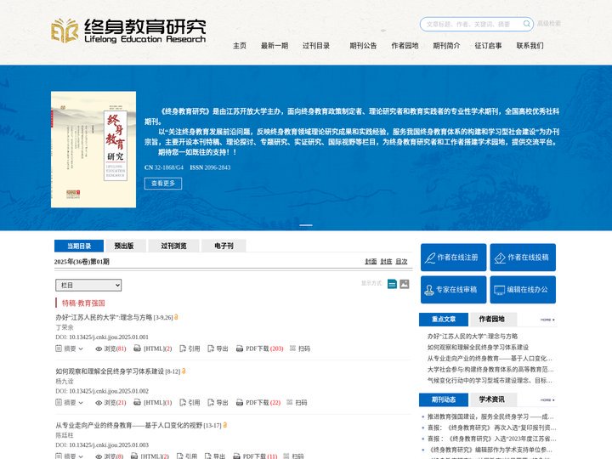The width and height of the screenshot is (612, 459).
Task: Open article title 如何观察和理解全民终身学习体系建设 in main list
Action: (110, 371)
